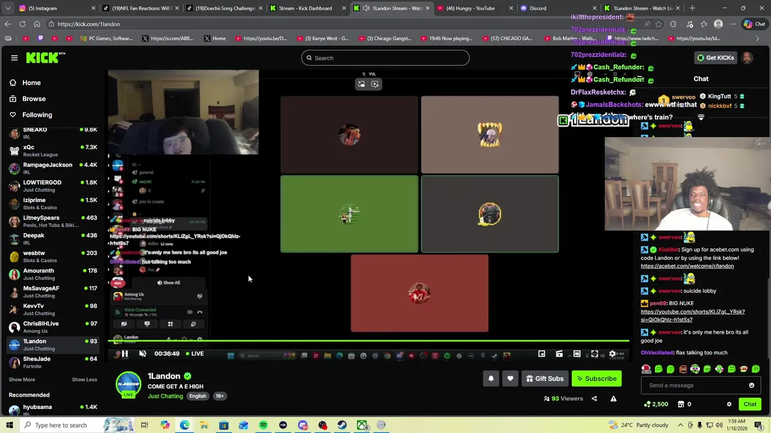Expand chat leaderboard chevron

[701, 117]
